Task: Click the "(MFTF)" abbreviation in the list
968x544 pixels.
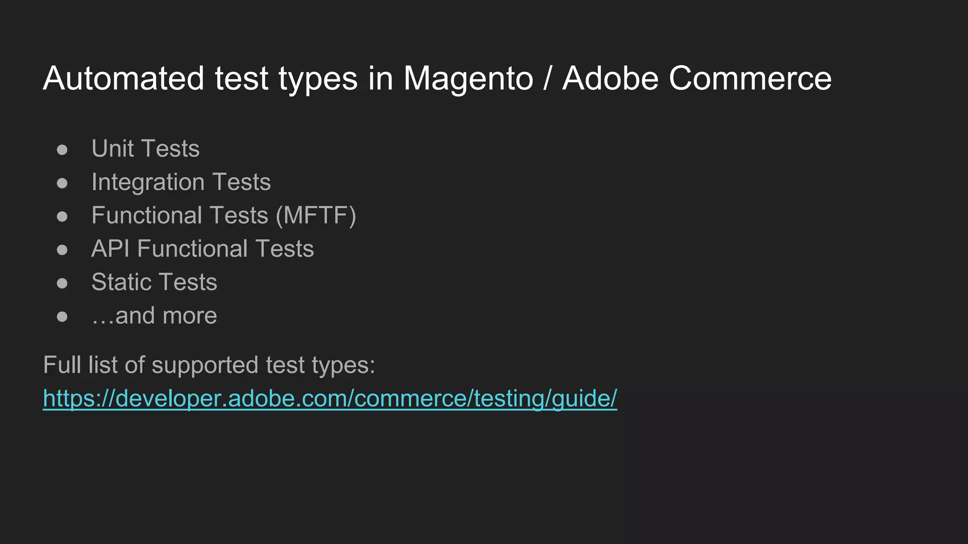Action: 316,216
